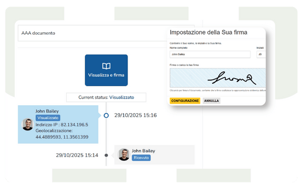Screen dimensions: 303x189
Task: Click the Indirizzo IP : 82.134.196.5 text
Action: 62,124
